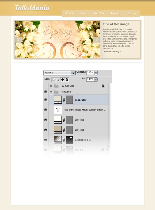This screenshot has width=155, height=210.
Task: Hide the separator layer
Action: pos(46,100)
